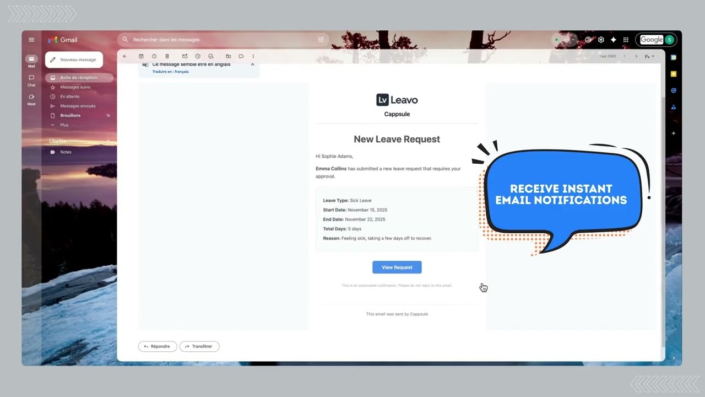Viewport: 705px width, 397px height.
Task: Click the Traduire en : français link
Action: pos(170,72)
